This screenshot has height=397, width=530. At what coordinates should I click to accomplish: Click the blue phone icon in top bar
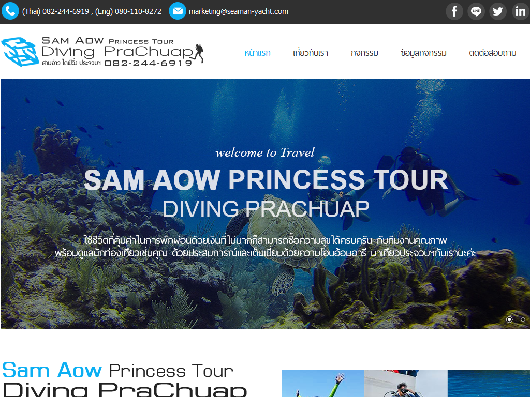pyautogui.click(x=10, y=11)
